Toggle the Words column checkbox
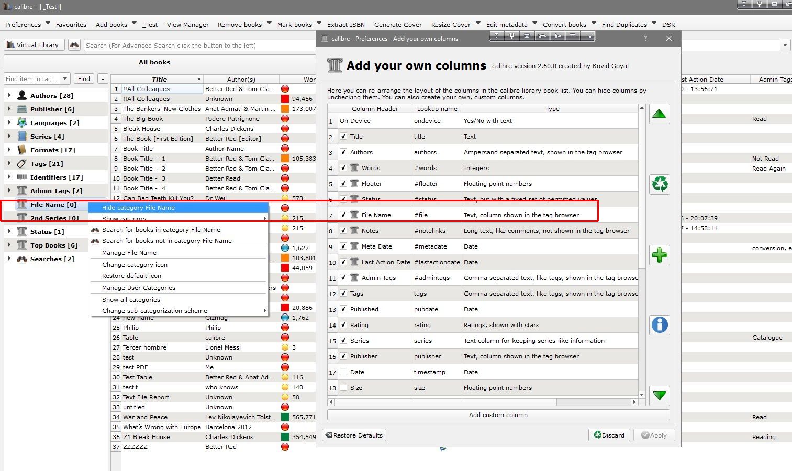Screen dimensions: 792x471 (x=343, y=167)
